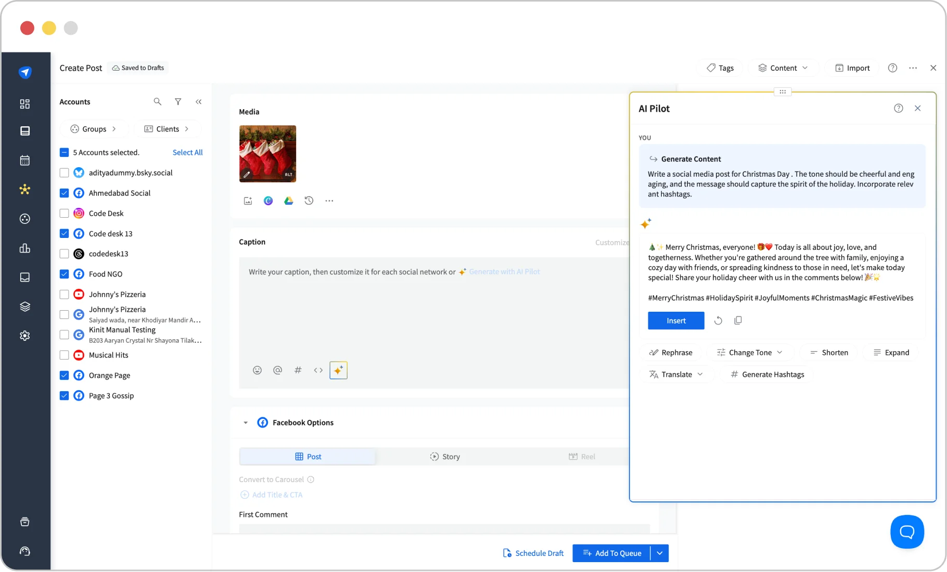Screen dimensions: 947x572
Task: Click the media history icon
Action: (309, 201)
